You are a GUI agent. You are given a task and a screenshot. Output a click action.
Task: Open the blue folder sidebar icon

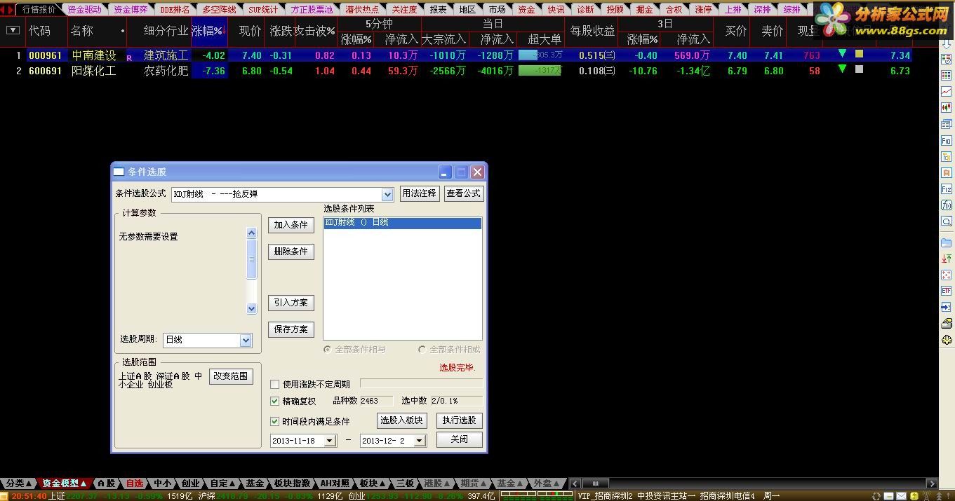[946, 243]
